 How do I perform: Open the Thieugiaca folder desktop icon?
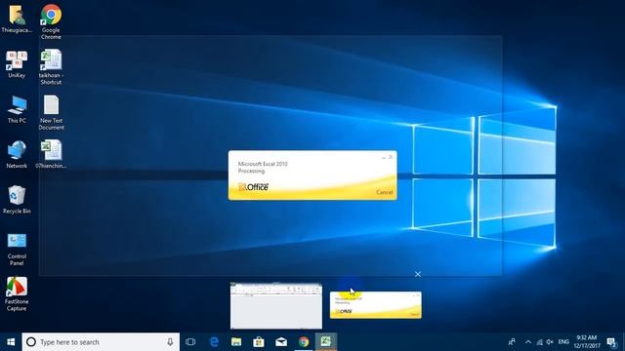(17, 19)
